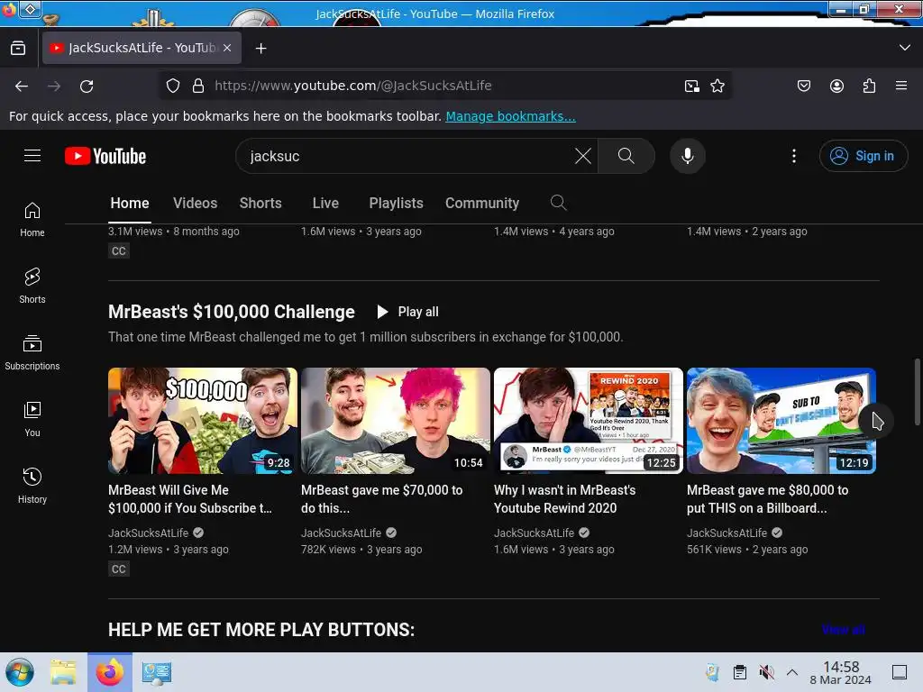The height and width of the screenshot is (692, 923).
Task: Open Firefox View icon left of tabs
Action: pyautogui.click(x=18, y=48)
